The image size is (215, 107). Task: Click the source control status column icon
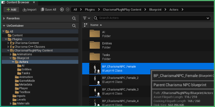pyautogui.click(x=85, y=25)
